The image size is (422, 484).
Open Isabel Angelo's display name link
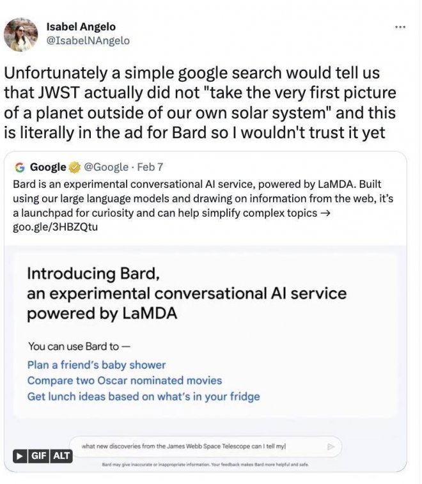(79, 26)
